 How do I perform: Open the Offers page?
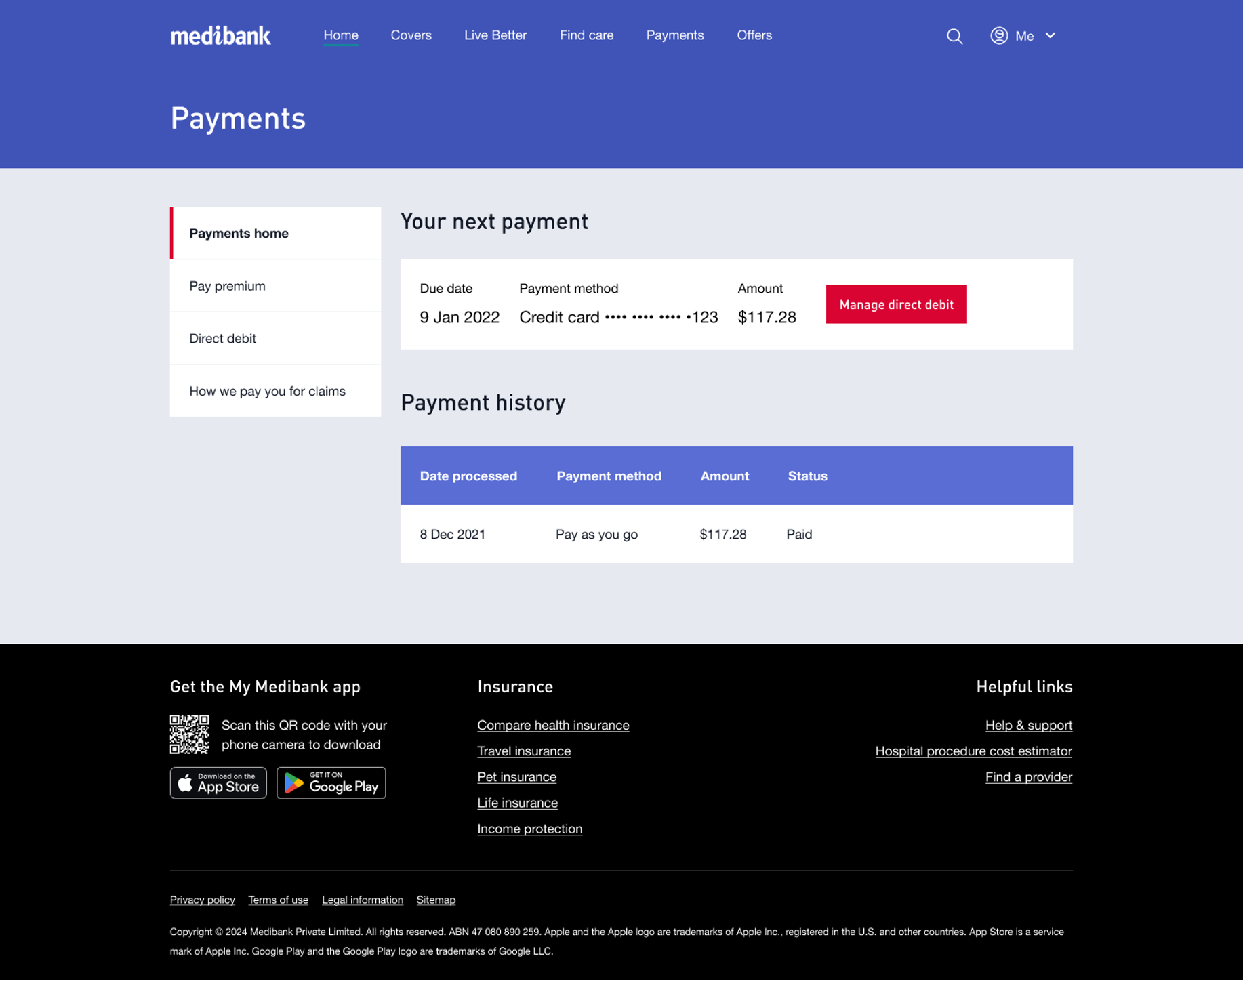click(754, 35)
